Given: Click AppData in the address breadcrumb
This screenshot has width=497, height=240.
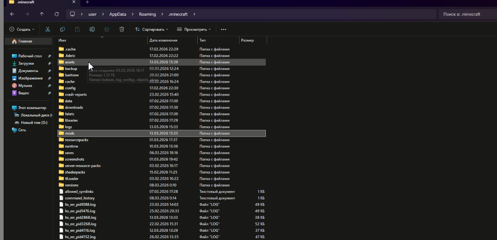Looking at the screenshot, I should coord(118,14).
